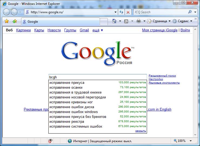Select suggestion исправление прикуса без брекетов
Image resolution: width=200 pixels, height=146 pixels.
pyautogui.click(x=98, y=117)
